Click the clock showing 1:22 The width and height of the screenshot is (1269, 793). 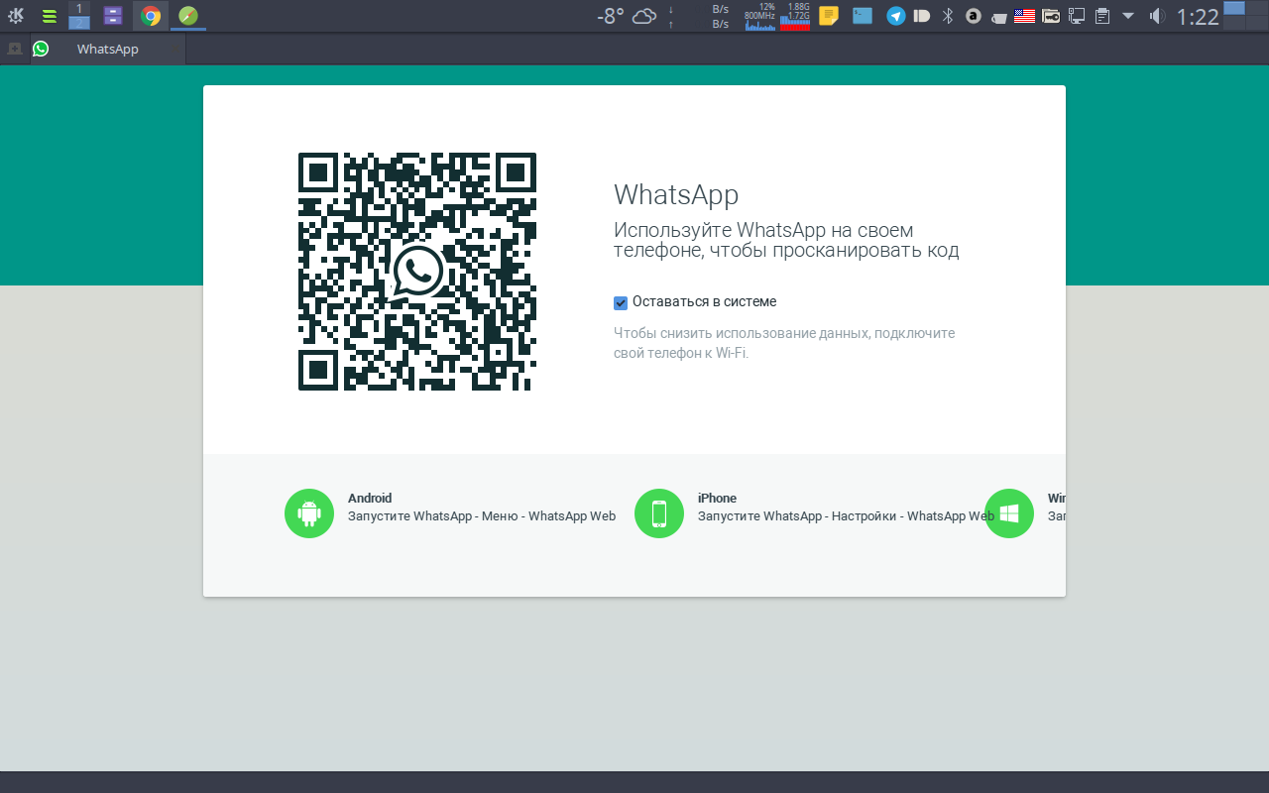tap(1198, 17)
